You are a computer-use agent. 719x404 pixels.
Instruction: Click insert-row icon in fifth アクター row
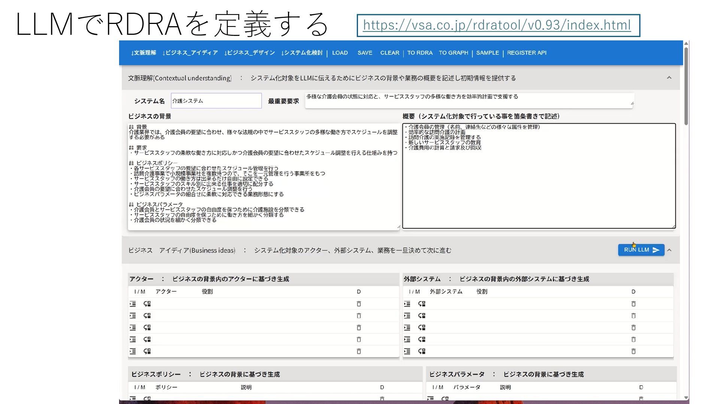click(x=133, y=351)
